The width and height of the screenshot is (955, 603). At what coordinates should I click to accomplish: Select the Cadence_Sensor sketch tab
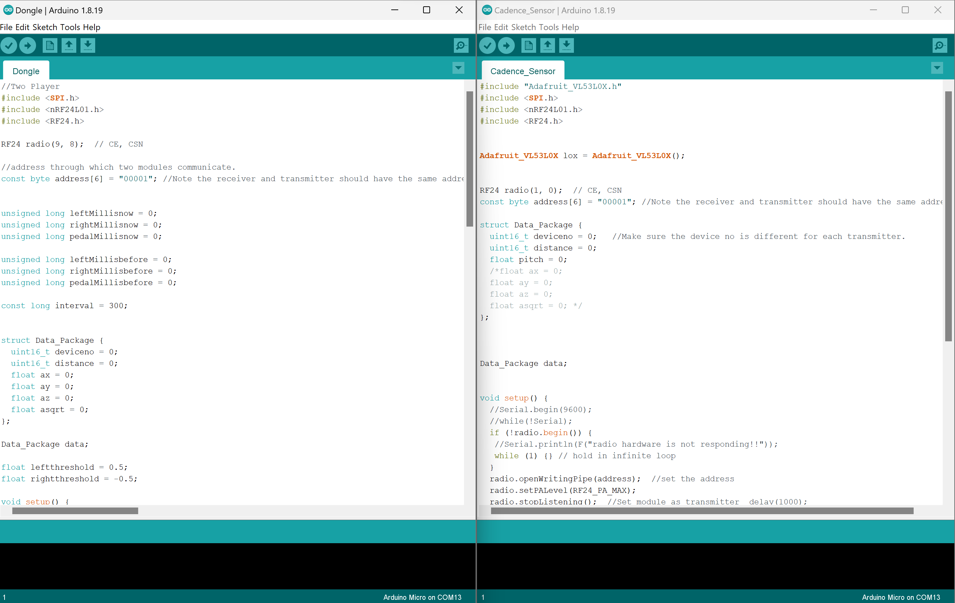pyautogui.click(x=523, y=71)
